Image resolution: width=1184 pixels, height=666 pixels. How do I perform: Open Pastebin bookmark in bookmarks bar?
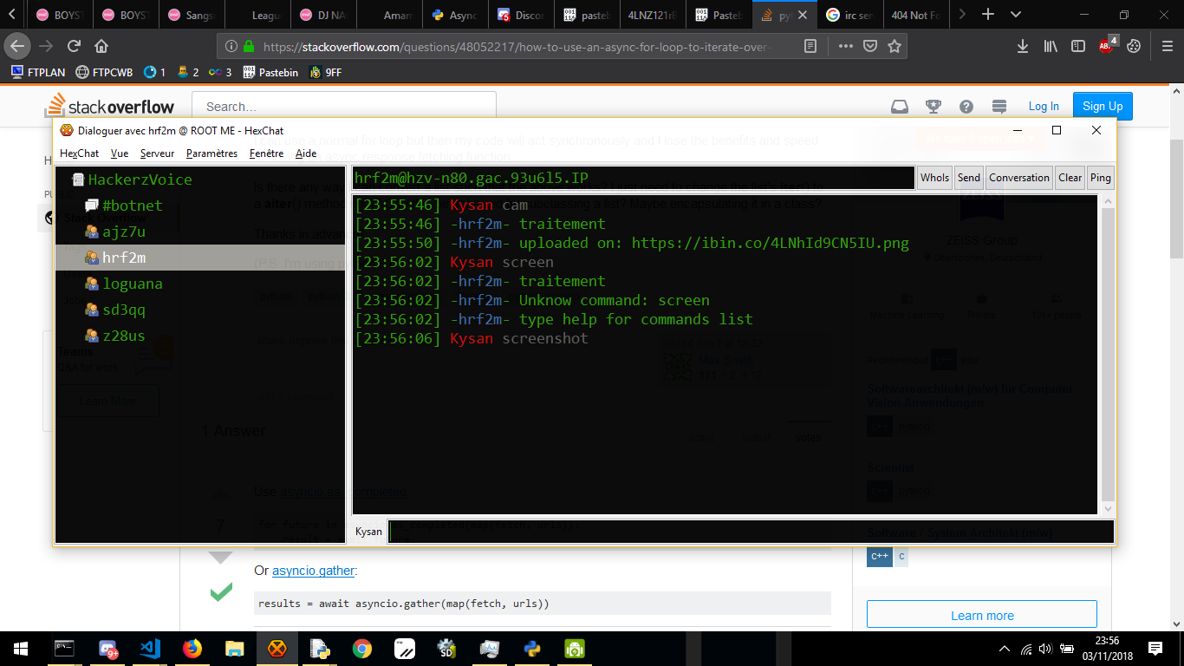[x=270, y=73]
